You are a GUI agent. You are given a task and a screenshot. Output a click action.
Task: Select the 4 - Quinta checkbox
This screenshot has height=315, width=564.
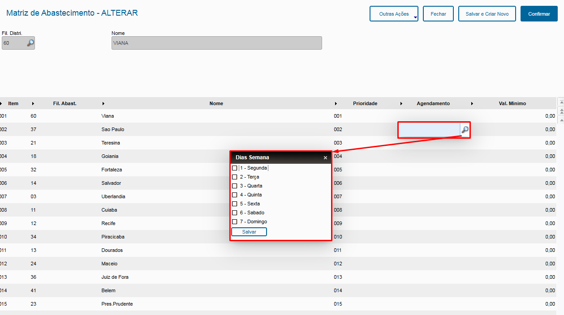[234, 195]
